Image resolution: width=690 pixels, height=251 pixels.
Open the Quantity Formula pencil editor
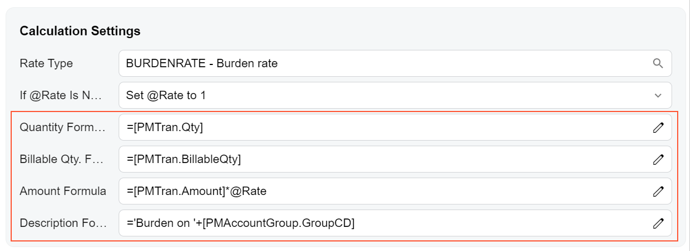click(x=658, y=128)
